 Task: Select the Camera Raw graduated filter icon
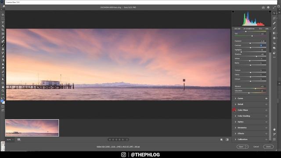tap(274, 33)
